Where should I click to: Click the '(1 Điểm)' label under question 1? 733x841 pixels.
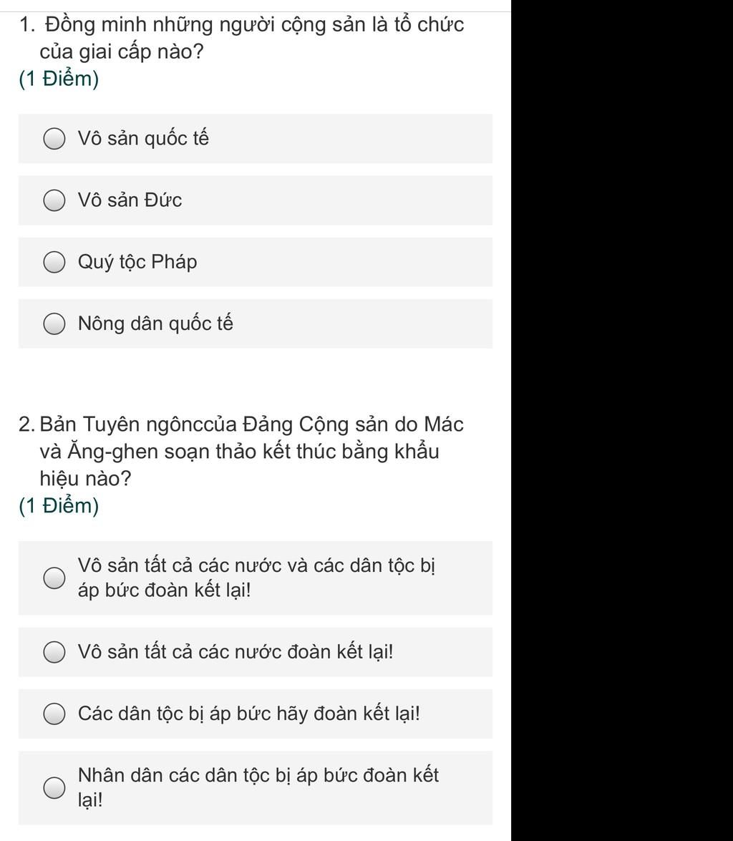(x=59, y=79)
